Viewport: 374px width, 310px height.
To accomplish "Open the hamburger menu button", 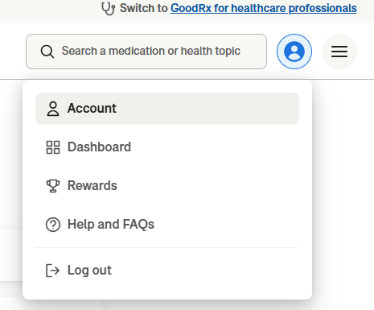I will point(339,52).
